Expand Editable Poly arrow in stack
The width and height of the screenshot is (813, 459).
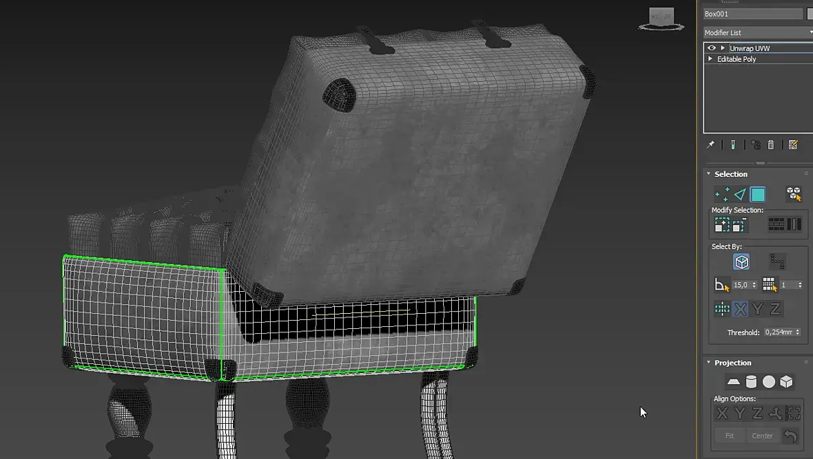pos(710,59)
